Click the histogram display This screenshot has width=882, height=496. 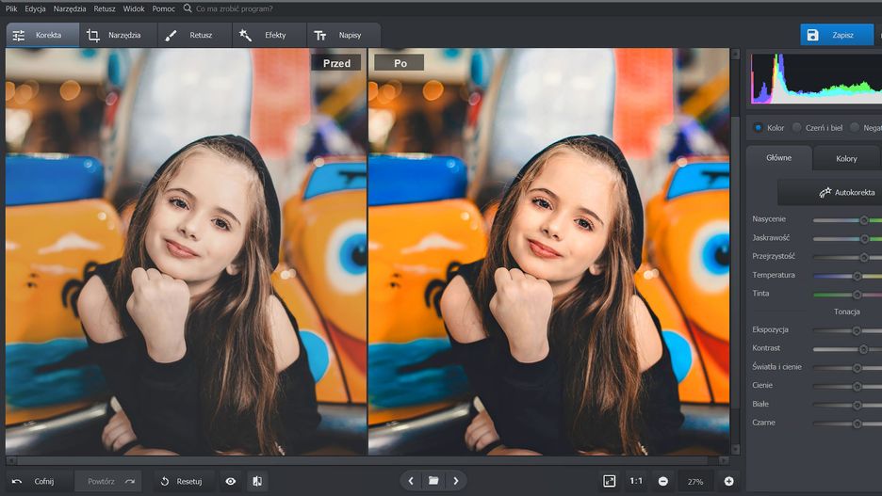point(816,78)
